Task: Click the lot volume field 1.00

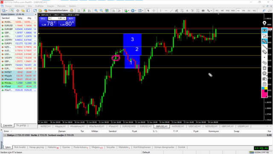Action: pos(57,18)
